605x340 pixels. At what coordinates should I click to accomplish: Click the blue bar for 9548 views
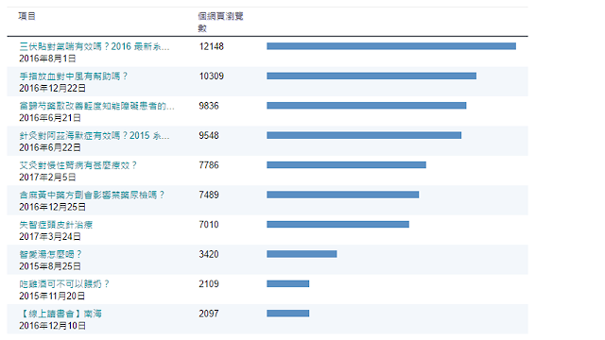[x=364, y=135]
